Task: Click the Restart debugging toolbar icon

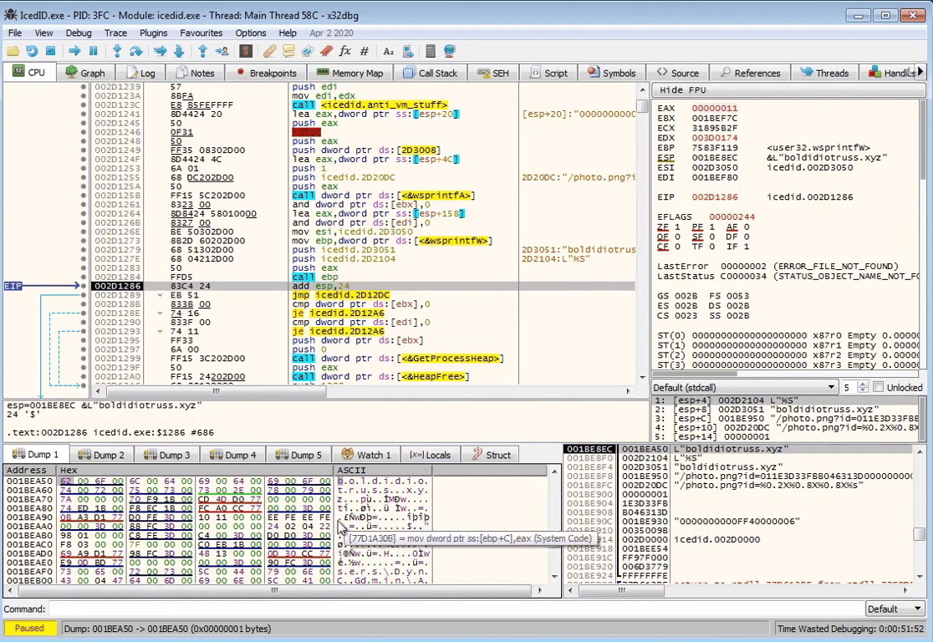Action: [x=32, y=51]
